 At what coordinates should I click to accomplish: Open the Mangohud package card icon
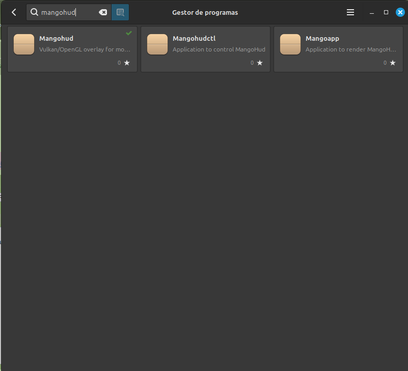(x=24, y=44)
